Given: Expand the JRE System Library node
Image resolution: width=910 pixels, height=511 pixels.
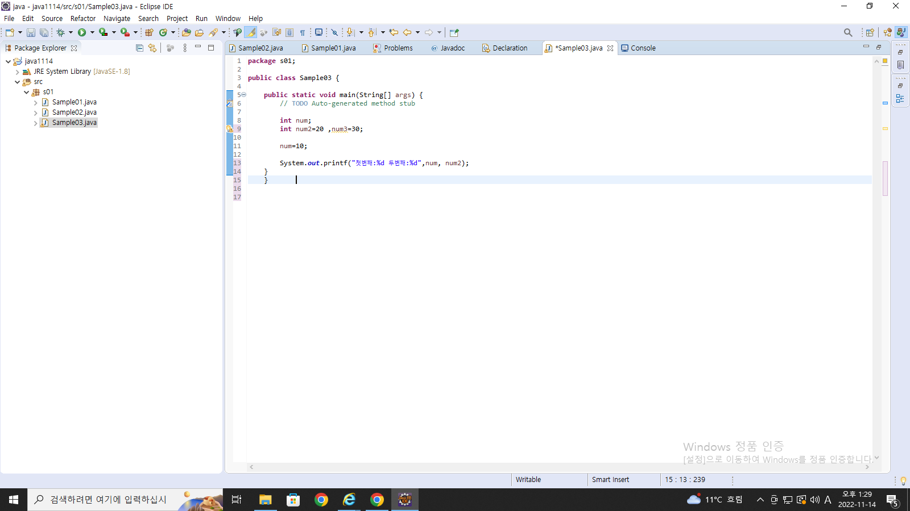Looking at the screenshot, I should pyautogui.click(x=17, y=72).
